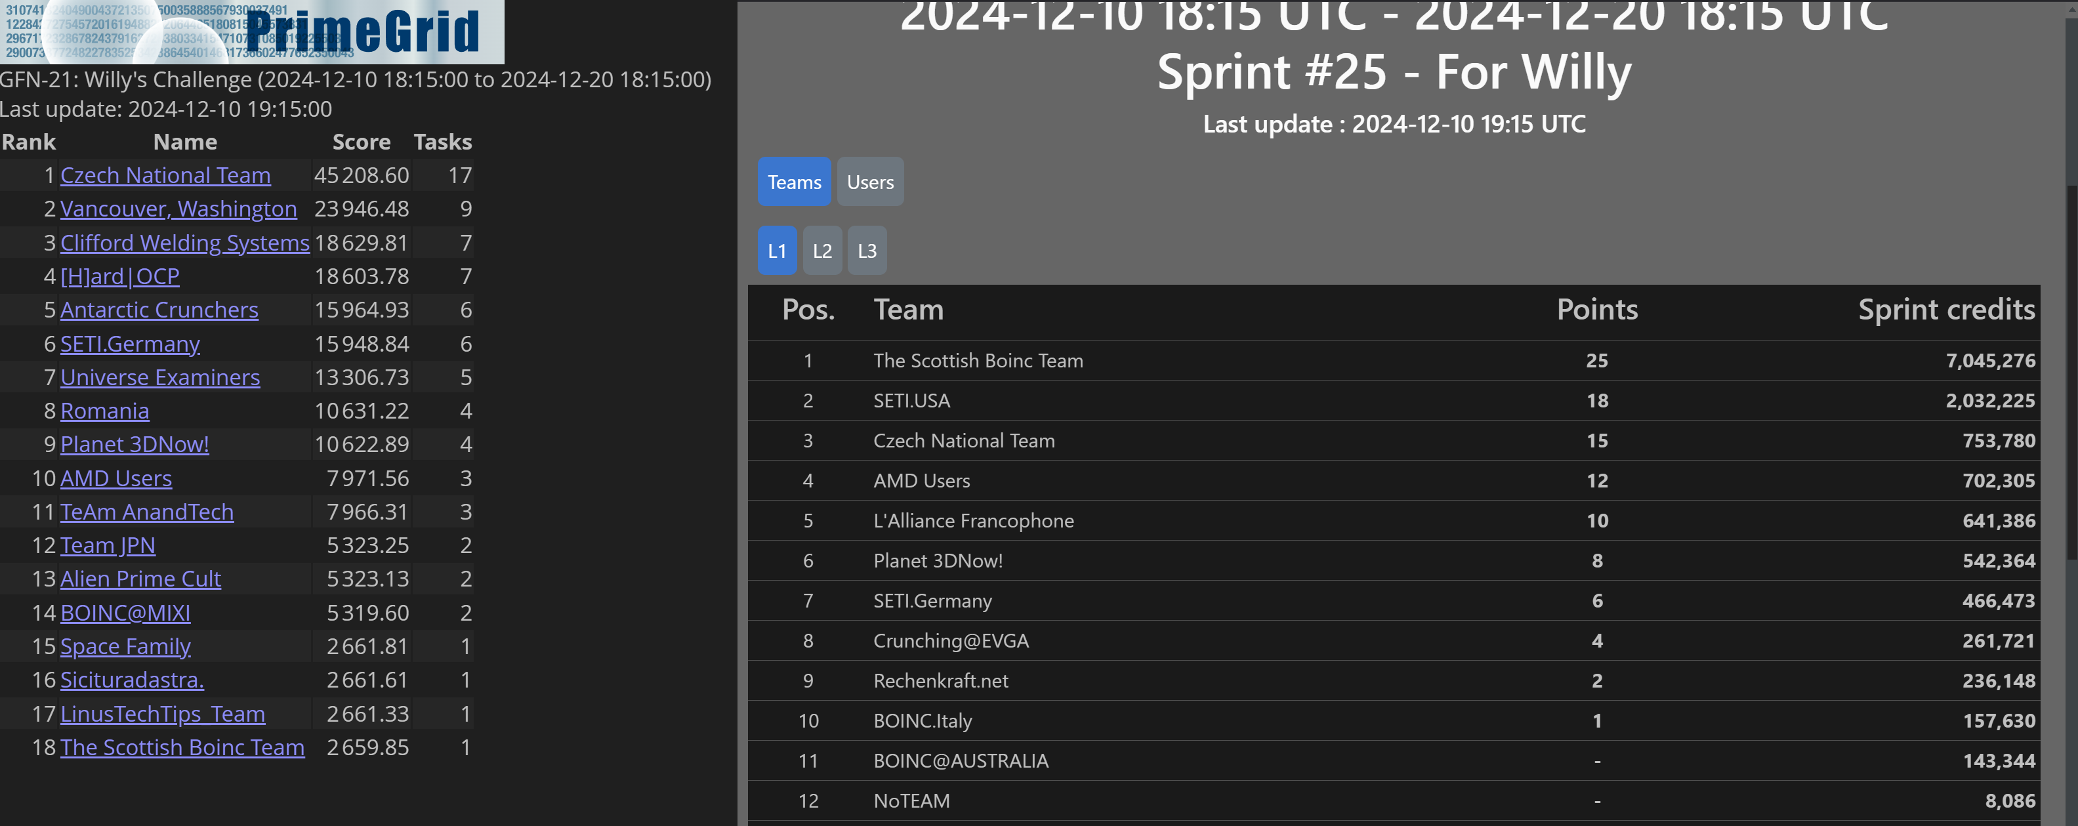Sort by the Score column header

[x=361, y=142]
